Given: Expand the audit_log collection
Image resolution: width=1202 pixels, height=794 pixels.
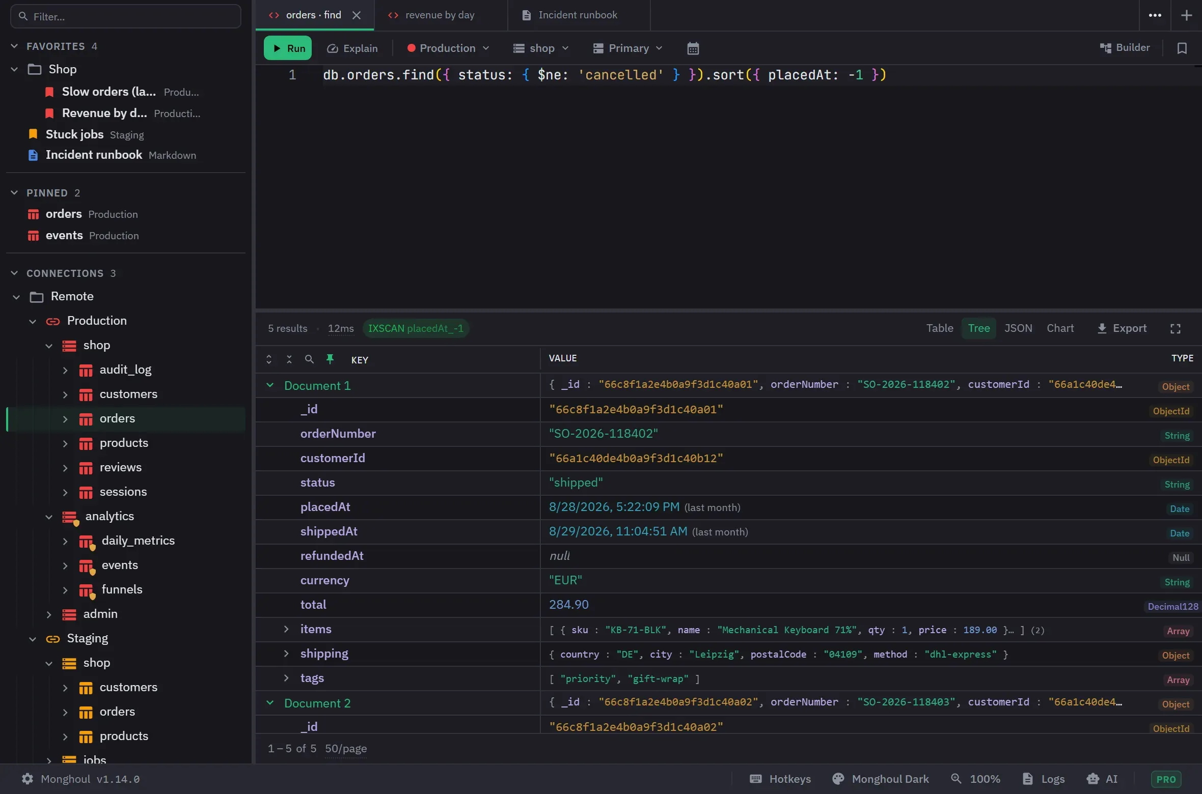Looking at the screenshot, I should click(65, 370).
